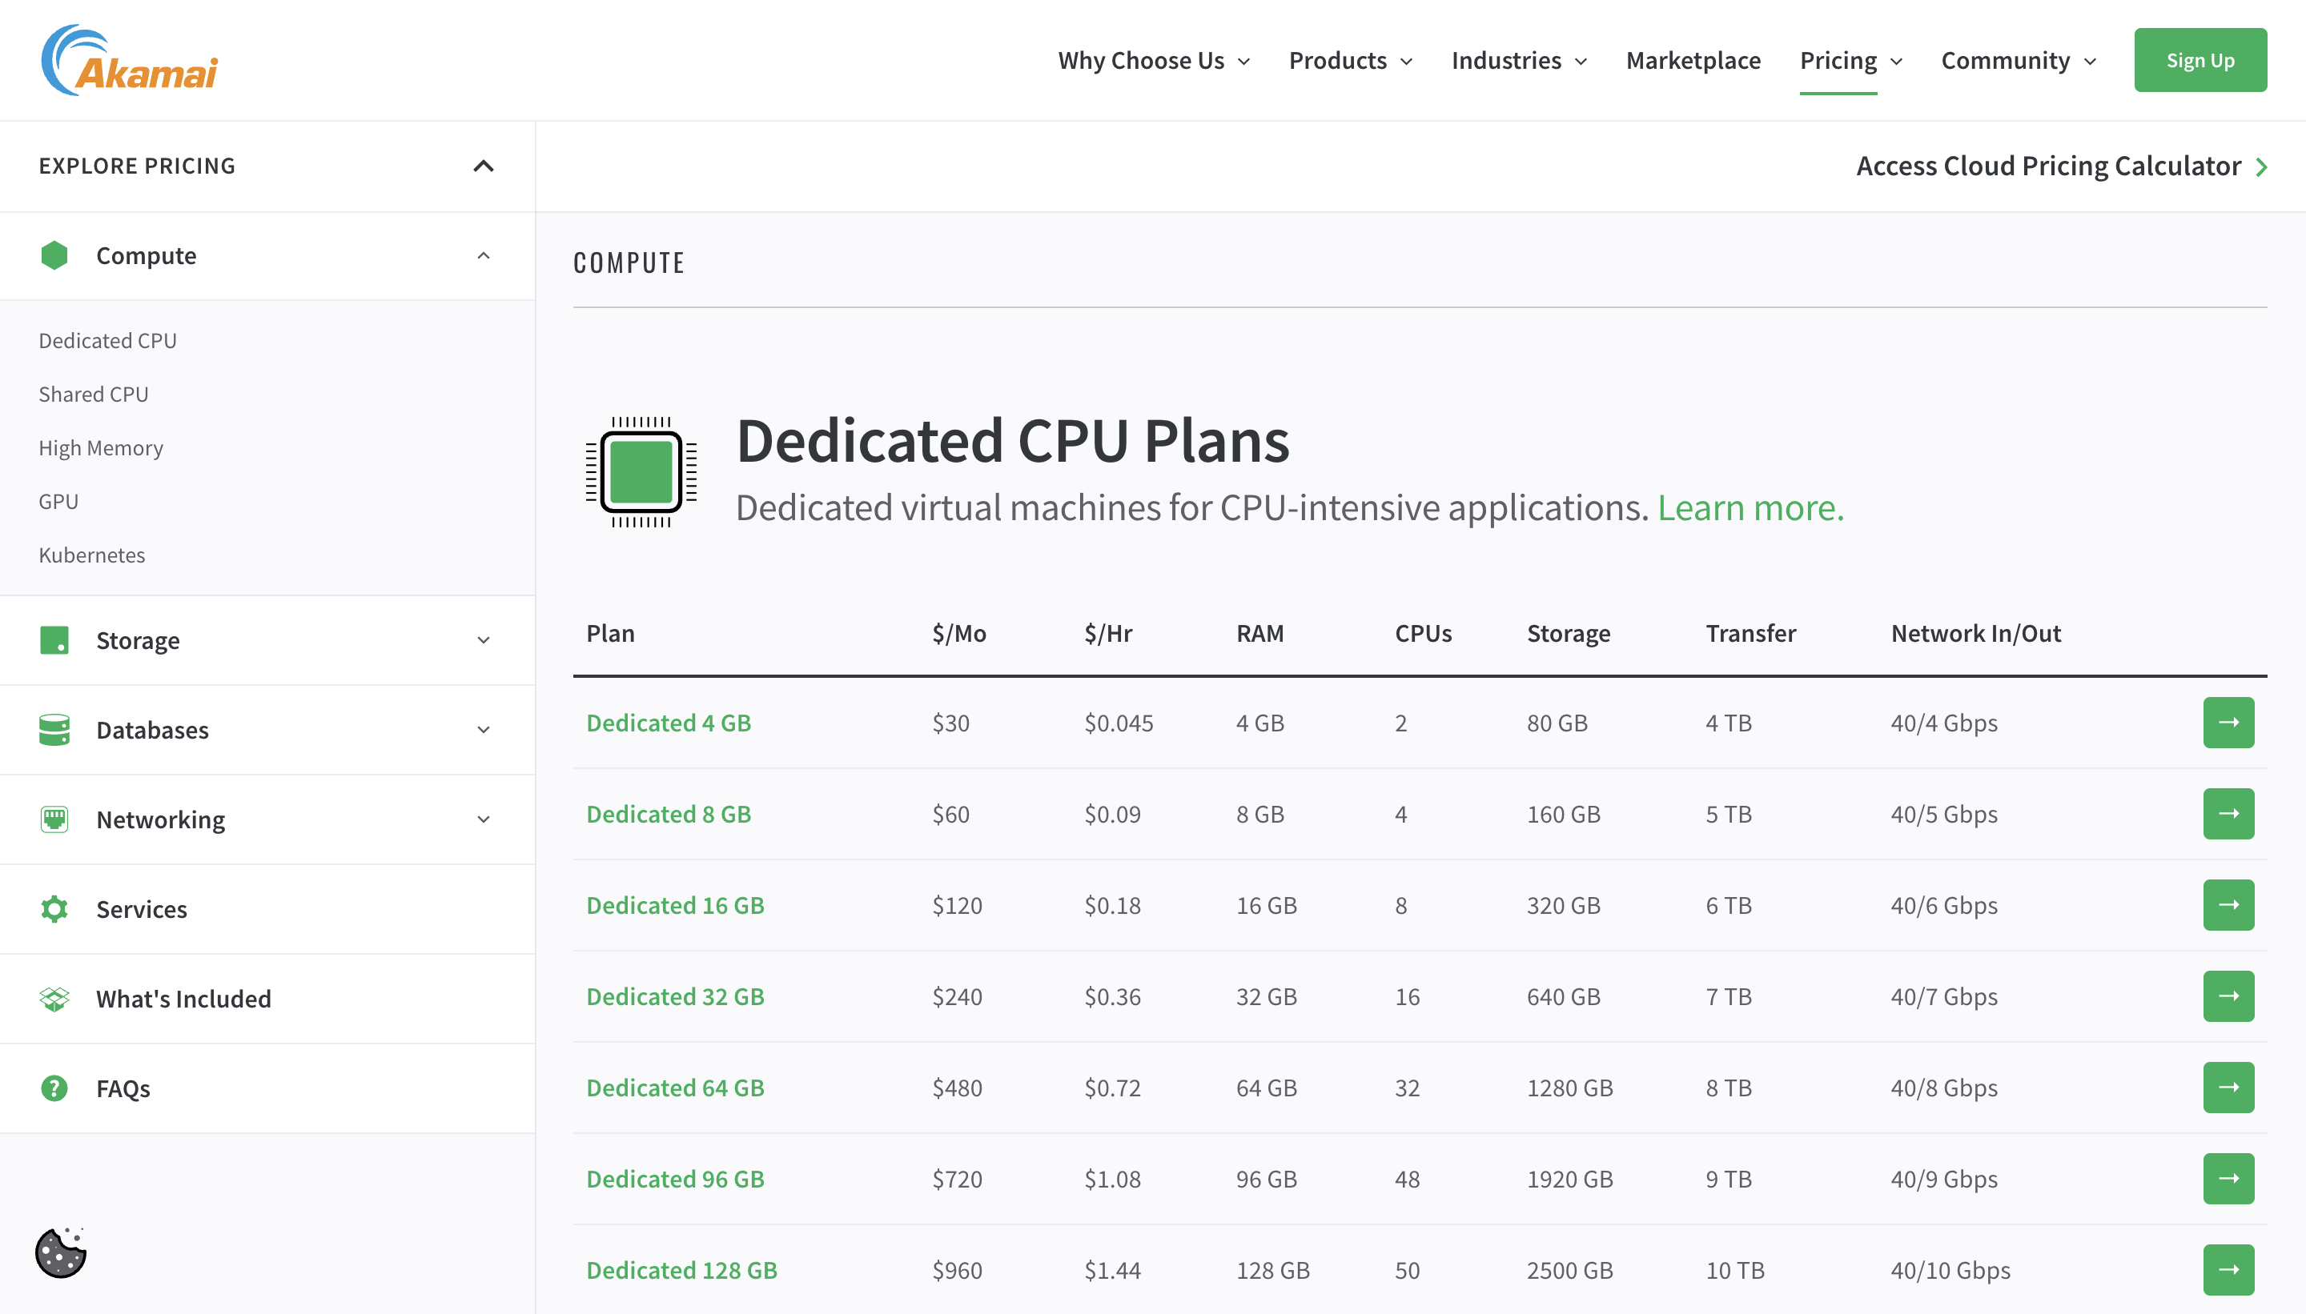Click the Storage green icon in sidebar

[54, 641]
